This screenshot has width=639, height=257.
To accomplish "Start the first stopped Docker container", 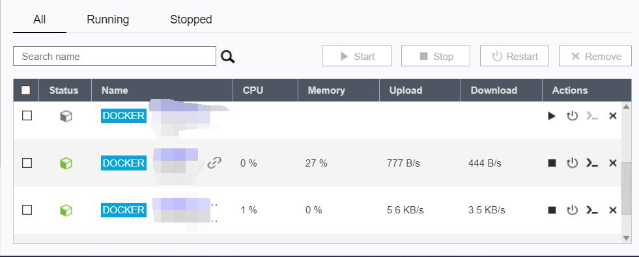I will pos(552,116).
